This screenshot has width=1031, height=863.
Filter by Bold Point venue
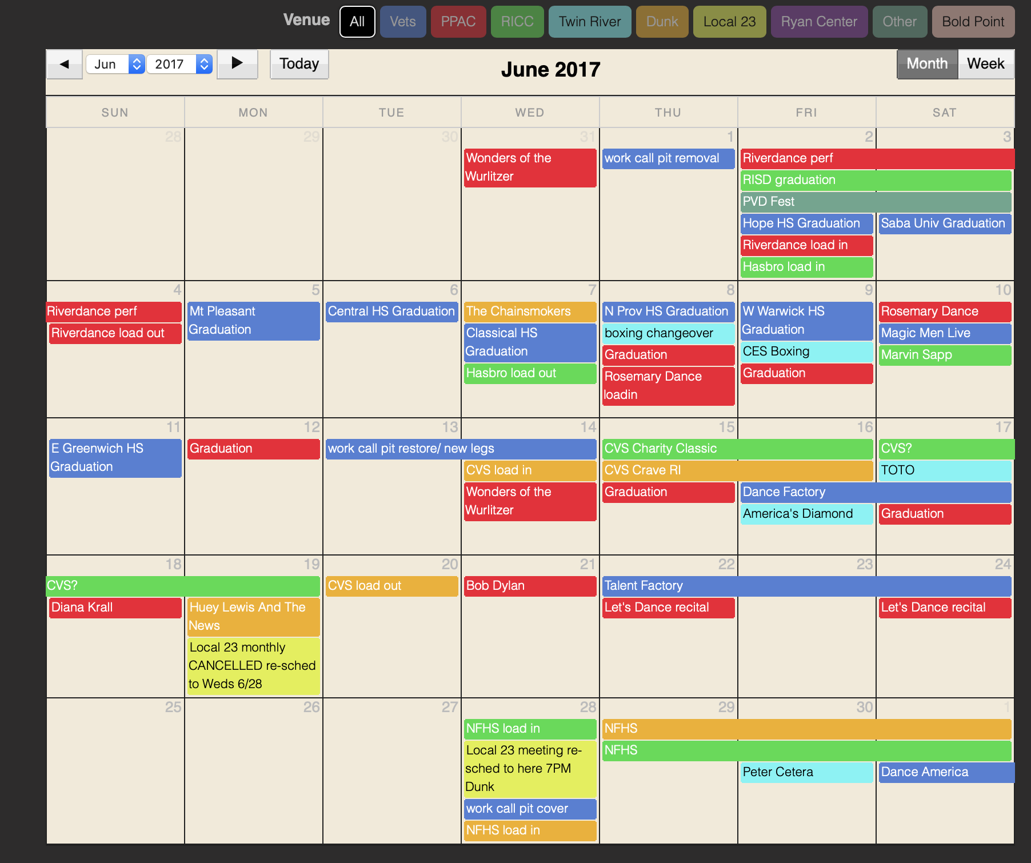point(973,22)
